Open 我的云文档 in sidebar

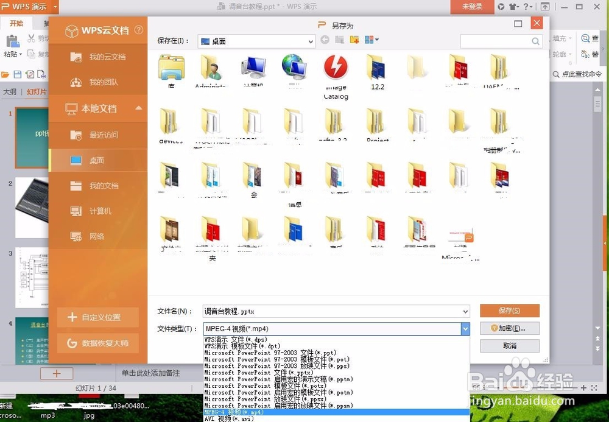coord(98,57)
